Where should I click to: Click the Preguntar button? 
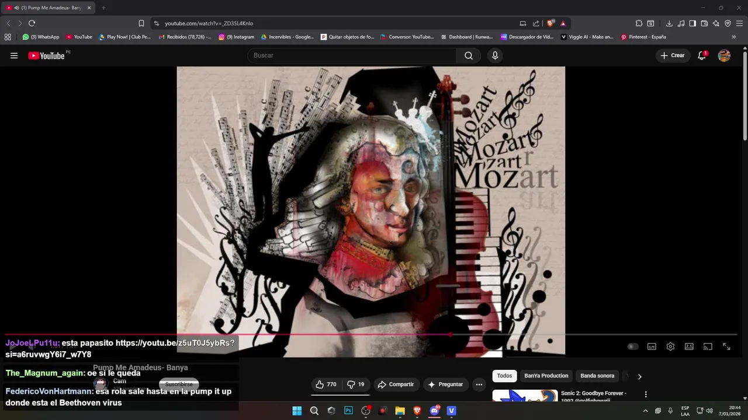[x=445, y=384]
